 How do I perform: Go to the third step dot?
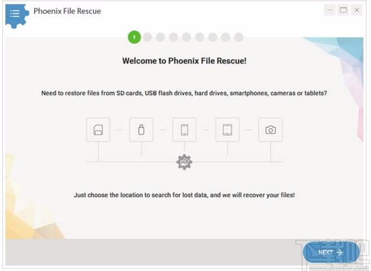(x=161, y=37)
